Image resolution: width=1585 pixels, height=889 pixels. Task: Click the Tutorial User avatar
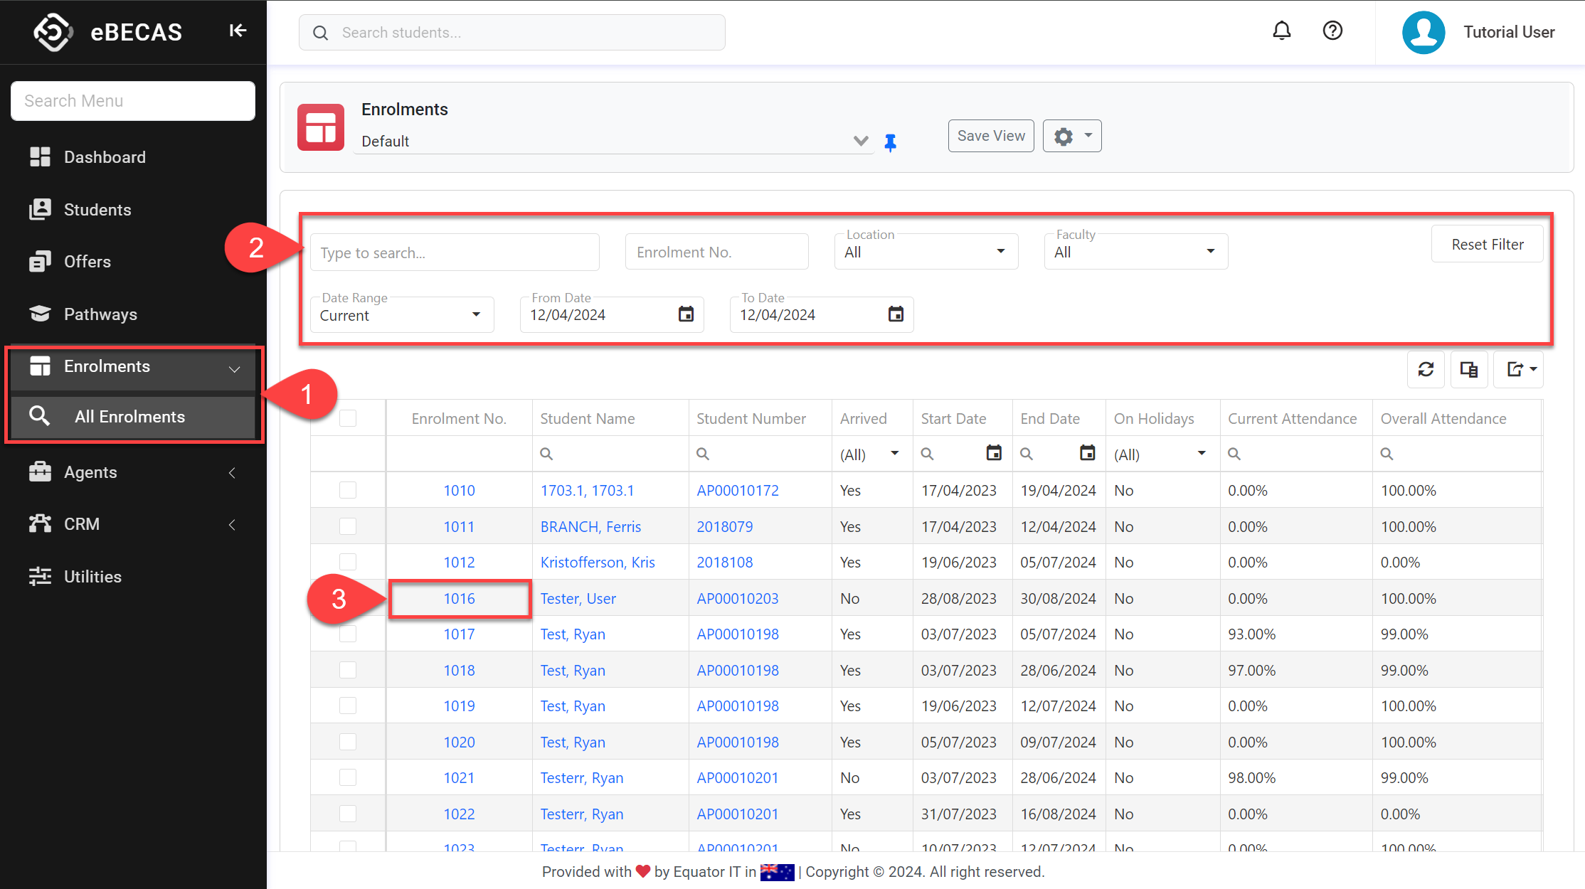click(x=1423, y=32)
